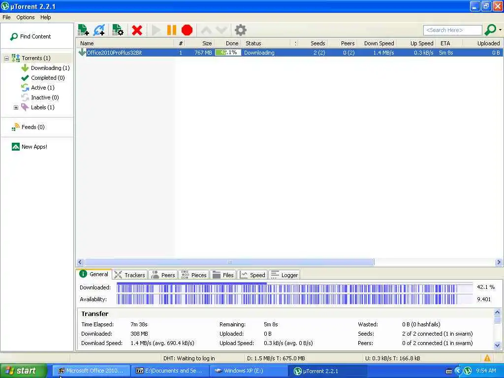Image resolution: width=504 pixels, height=378 pixels.
Task: Switch to the Speed tab
Action: tap(252, 275)
